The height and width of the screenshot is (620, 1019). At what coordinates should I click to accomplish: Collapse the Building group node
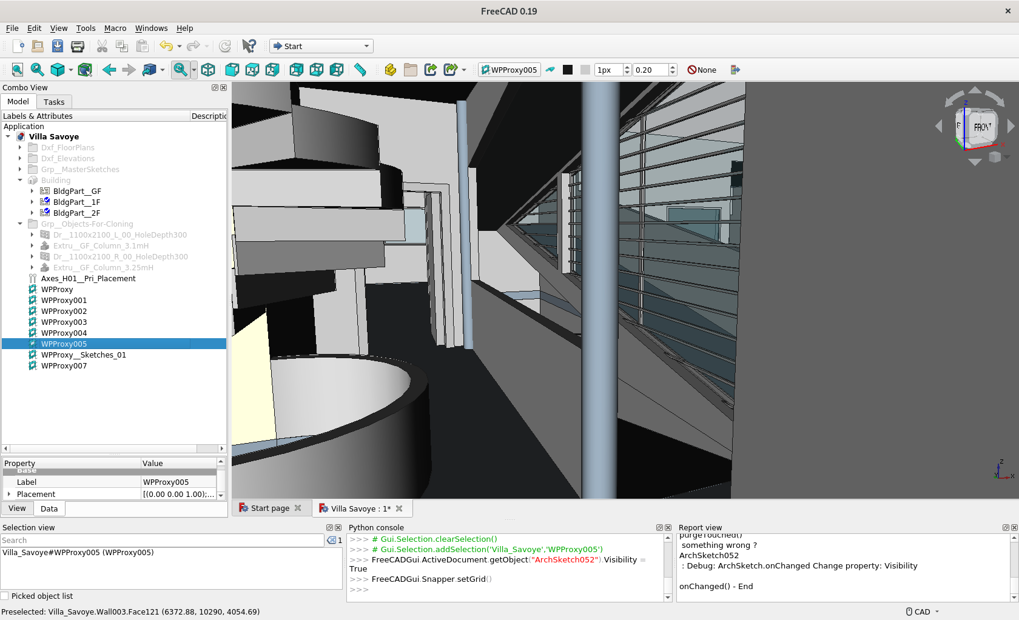coord(20,180)
